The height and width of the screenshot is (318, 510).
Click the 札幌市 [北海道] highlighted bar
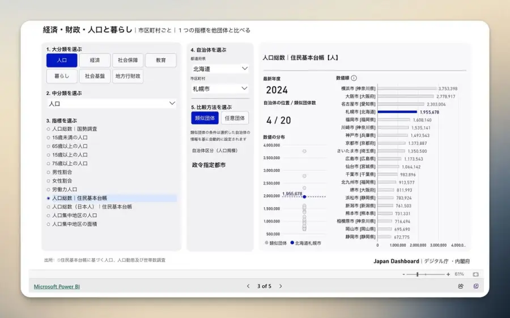(397, 112)
